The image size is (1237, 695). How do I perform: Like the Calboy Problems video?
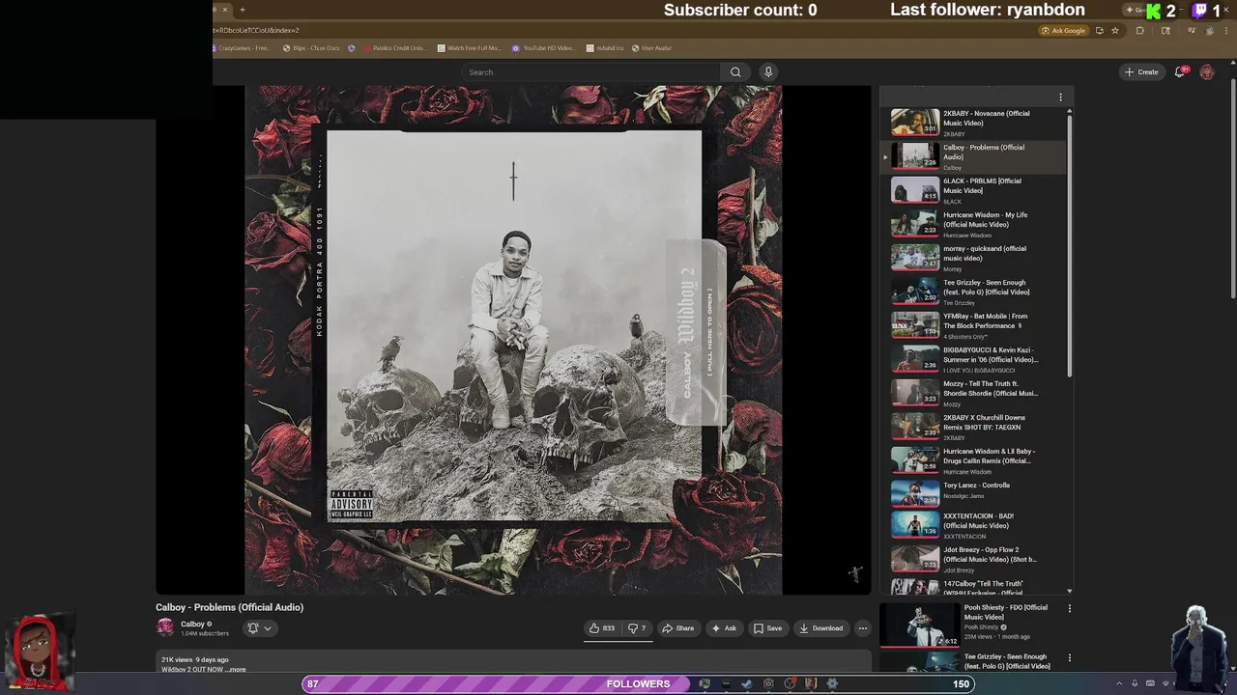[602, 628]
